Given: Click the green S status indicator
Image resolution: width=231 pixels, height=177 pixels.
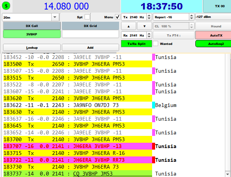Looking at the screenshot, I should coord(6,6).
